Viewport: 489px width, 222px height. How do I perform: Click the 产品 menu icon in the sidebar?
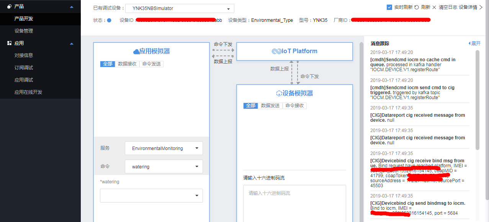(9, 7)
